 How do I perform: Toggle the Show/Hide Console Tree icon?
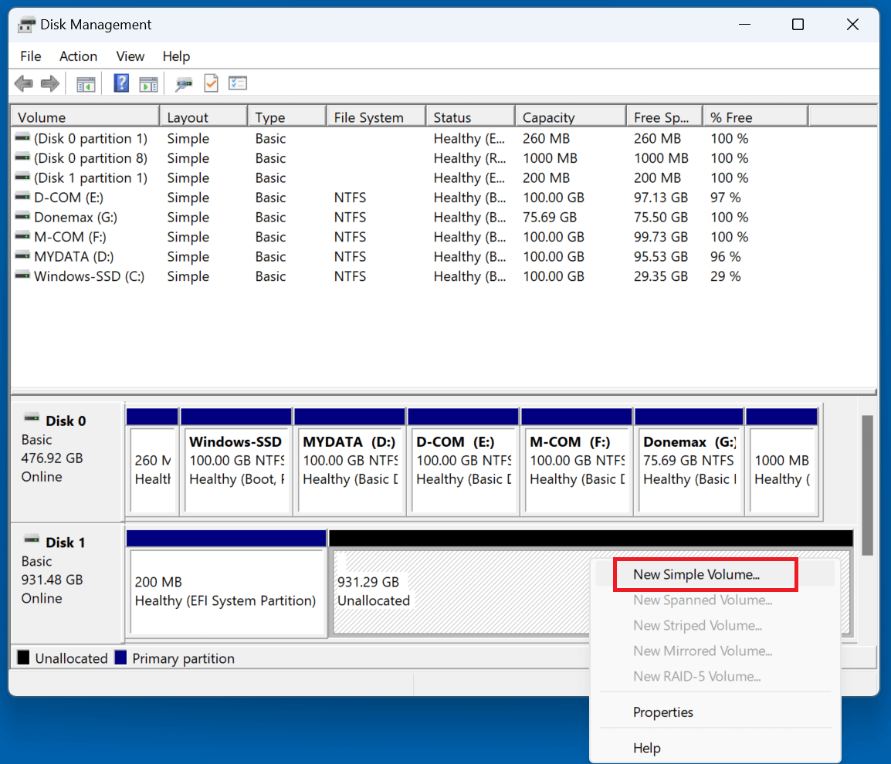coord(86,83)
